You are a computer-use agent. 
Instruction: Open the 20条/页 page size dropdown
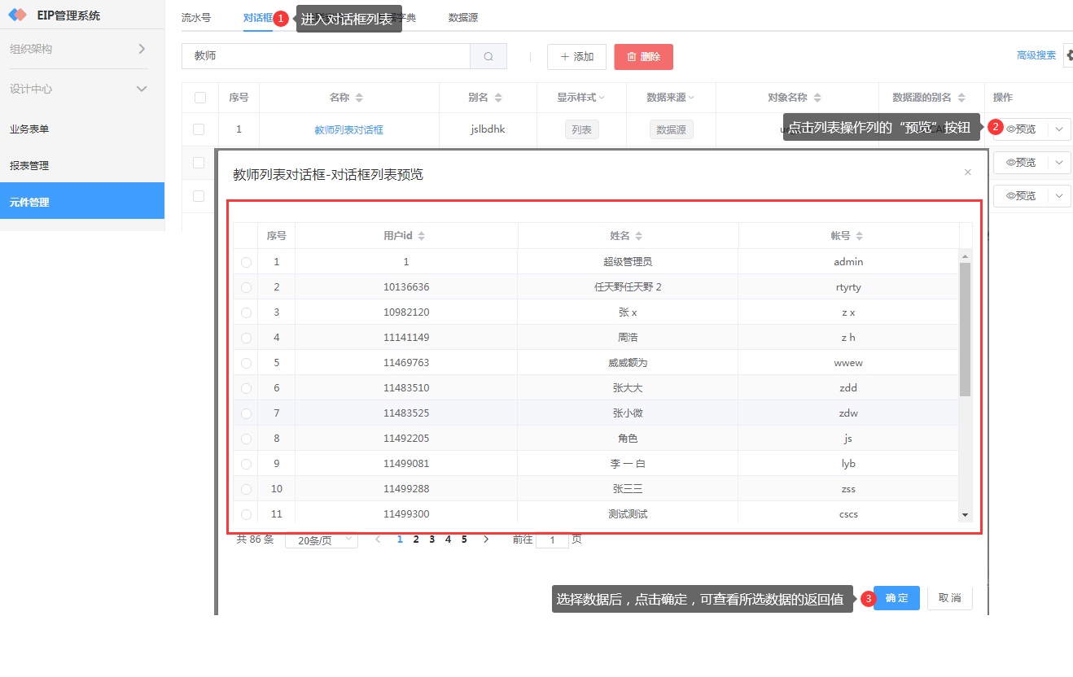point(322,539)
